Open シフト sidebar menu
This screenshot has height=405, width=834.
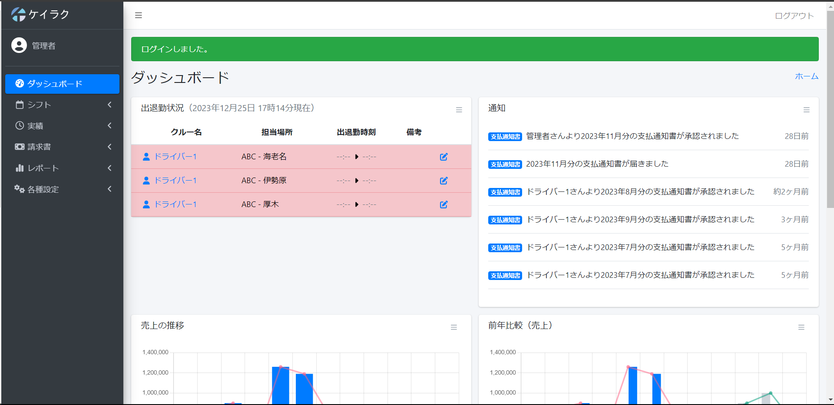(62, 105)
